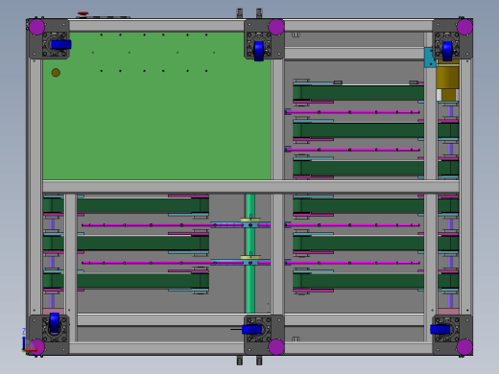
Task: Select the top-left purple corner foot
Action: pyautogui.click(x=36, y=27)
